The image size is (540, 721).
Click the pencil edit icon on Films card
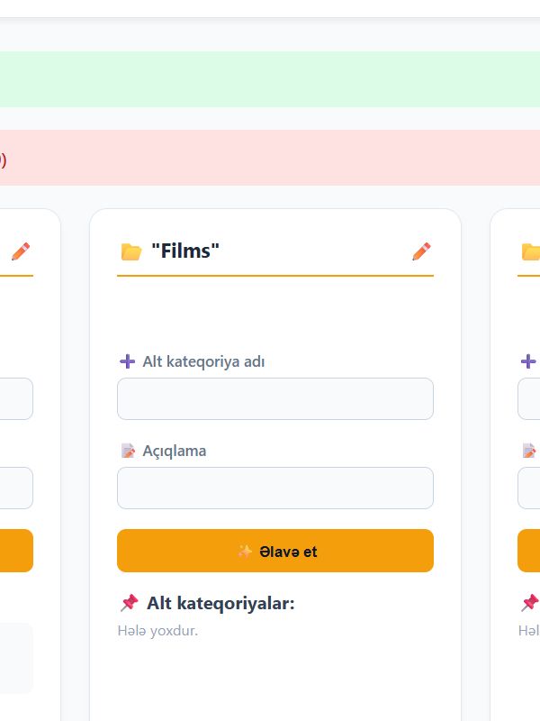pyautogui.click(x=421, y=251)
